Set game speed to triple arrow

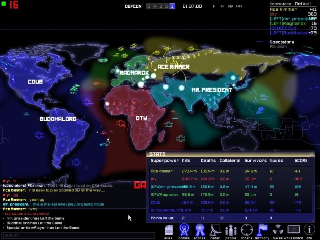(231, 6)
